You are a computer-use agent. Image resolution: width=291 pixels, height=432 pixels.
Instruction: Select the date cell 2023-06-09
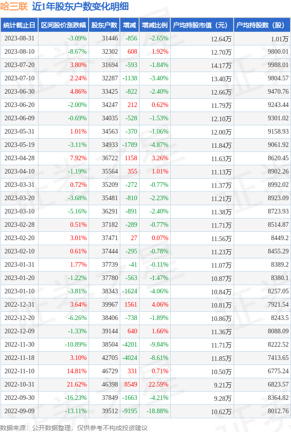coord(19,118)
